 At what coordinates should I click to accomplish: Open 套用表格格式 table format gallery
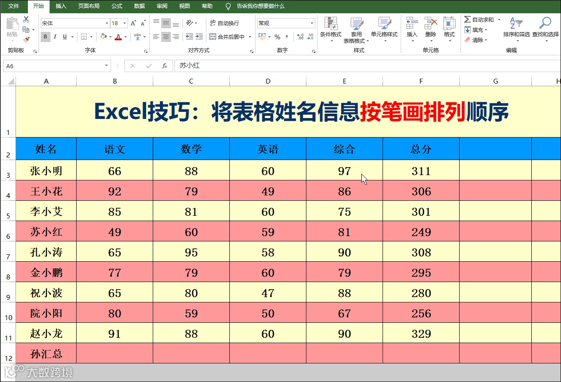[356, 30]
